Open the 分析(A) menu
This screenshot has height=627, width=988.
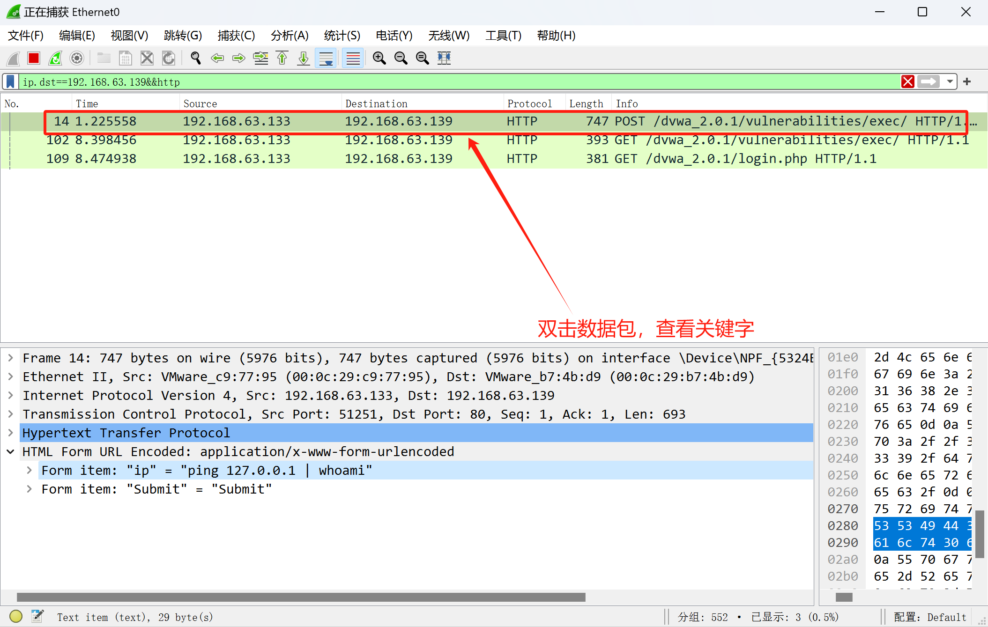[x=290, y=36]
